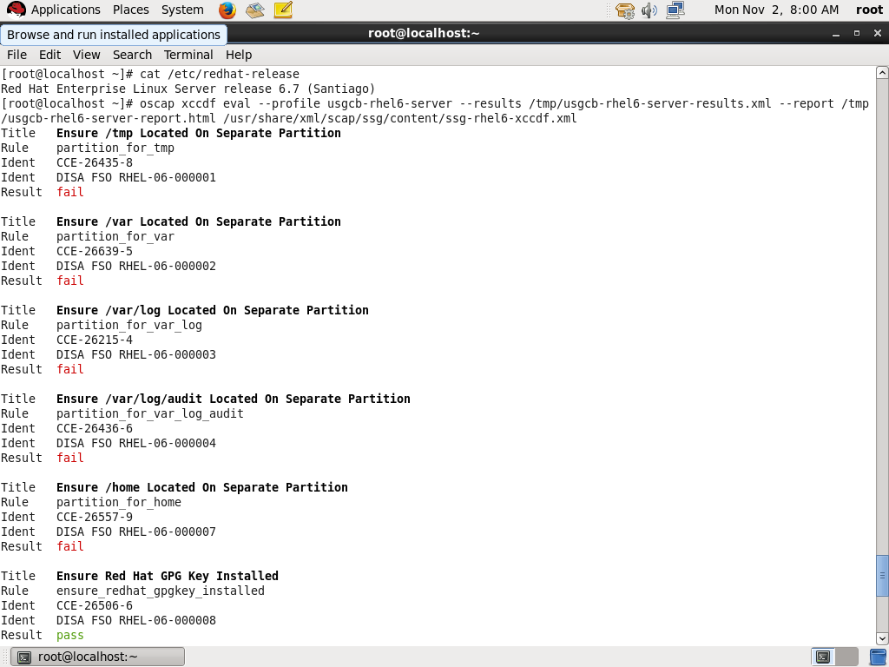Click the title 'Ensure /home Located On Separate Partition'
Screen dimensions: 889x667
(x=201, y=487)
